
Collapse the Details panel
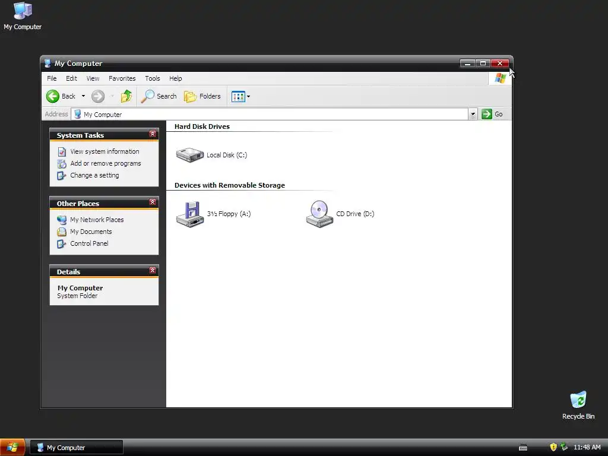point(153,270)
